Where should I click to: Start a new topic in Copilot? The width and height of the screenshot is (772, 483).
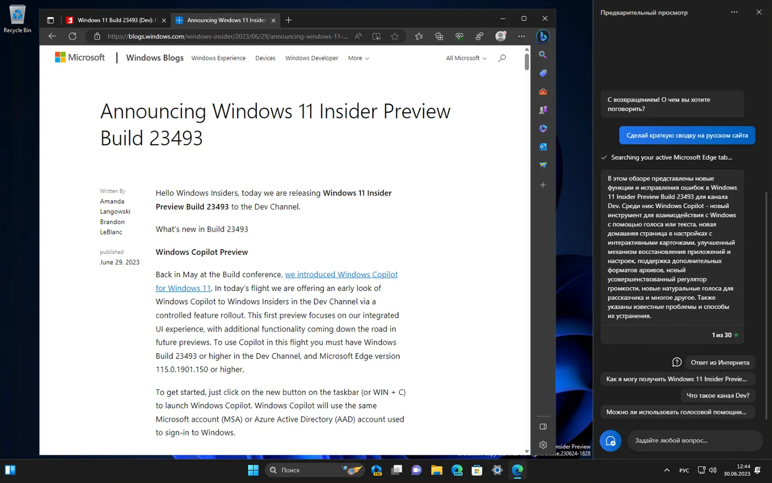click(x=610, y=441)
